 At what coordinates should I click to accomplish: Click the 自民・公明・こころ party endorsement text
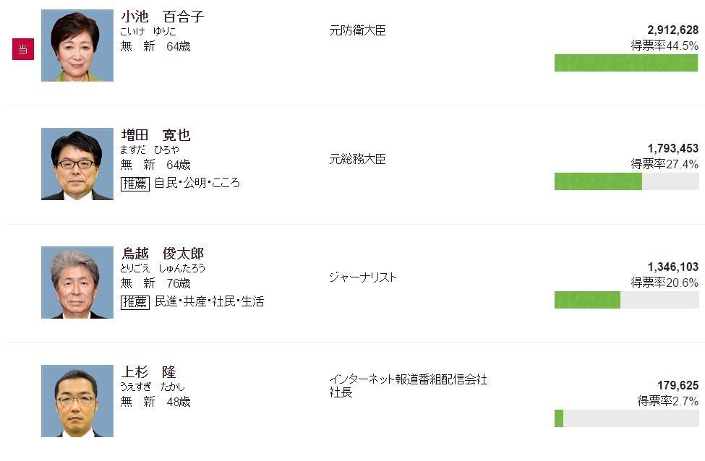(x=197, y=183)
